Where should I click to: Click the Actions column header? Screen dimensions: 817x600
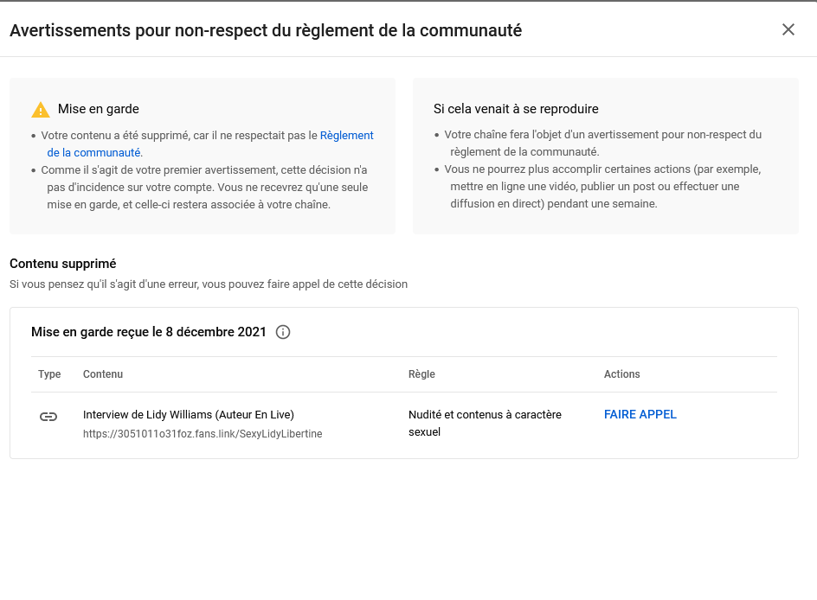coord(621,374)
